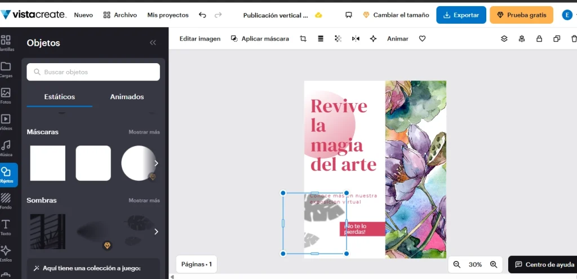The height and width of the screenshot is (279, 577).
Task: Open the layers stack icon
Action: pos(504,39)
